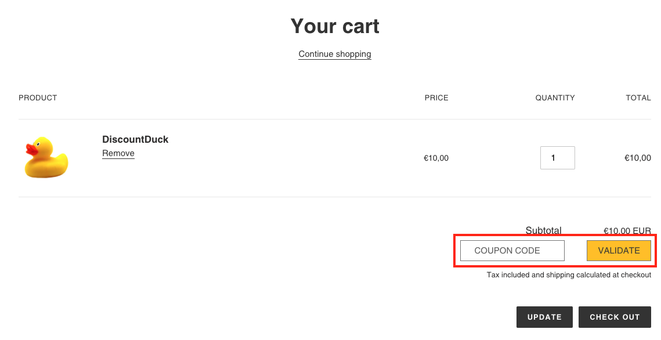Image resolution: width=661 pixels, height=340 pixels.
Task: Focus the quantity field for DiscountDuck
Action: (557, 158)
